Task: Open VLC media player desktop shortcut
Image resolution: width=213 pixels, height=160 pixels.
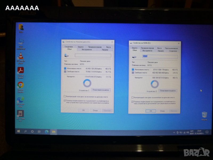Action: 21,57
